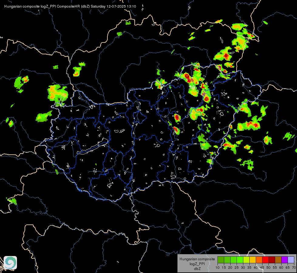297x273 pixels.
Task: Click the 30-35 dBZ yellow-green swatch
Action: pyautogui.click(x=246, y=260)
